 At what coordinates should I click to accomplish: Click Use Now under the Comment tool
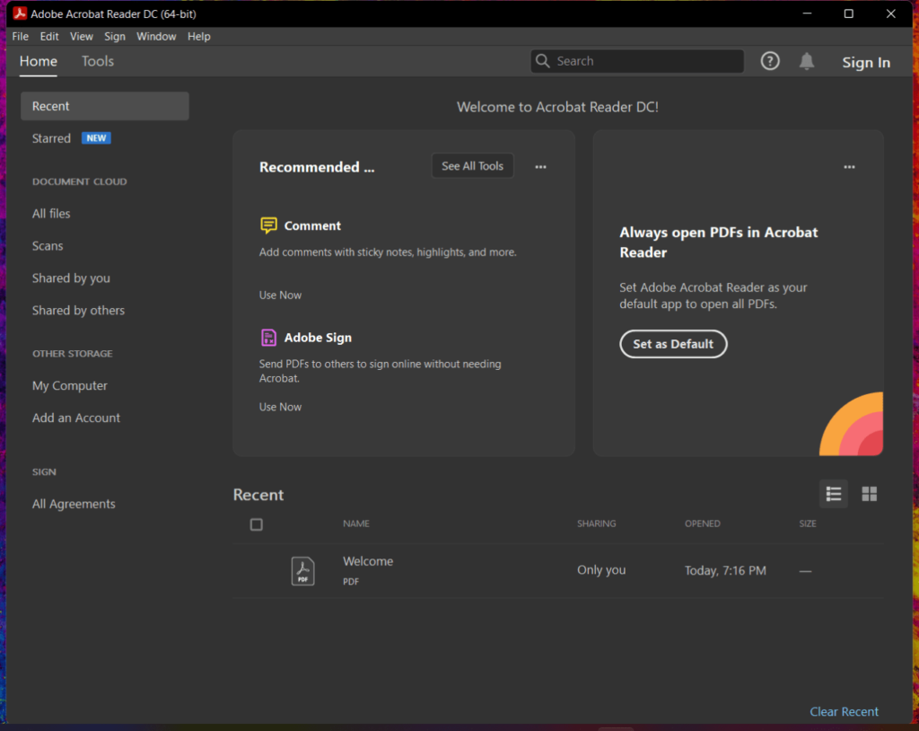pos(280,295)
